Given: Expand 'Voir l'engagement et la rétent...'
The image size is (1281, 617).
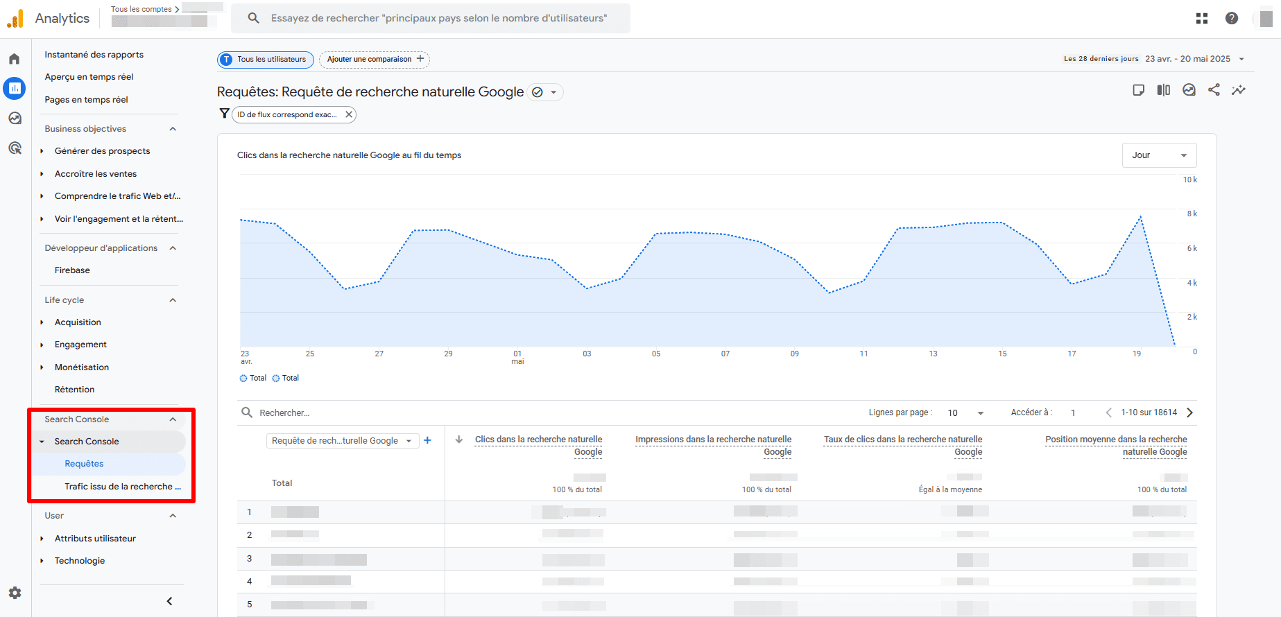Looking at the screenshot, I should point(42,219).
